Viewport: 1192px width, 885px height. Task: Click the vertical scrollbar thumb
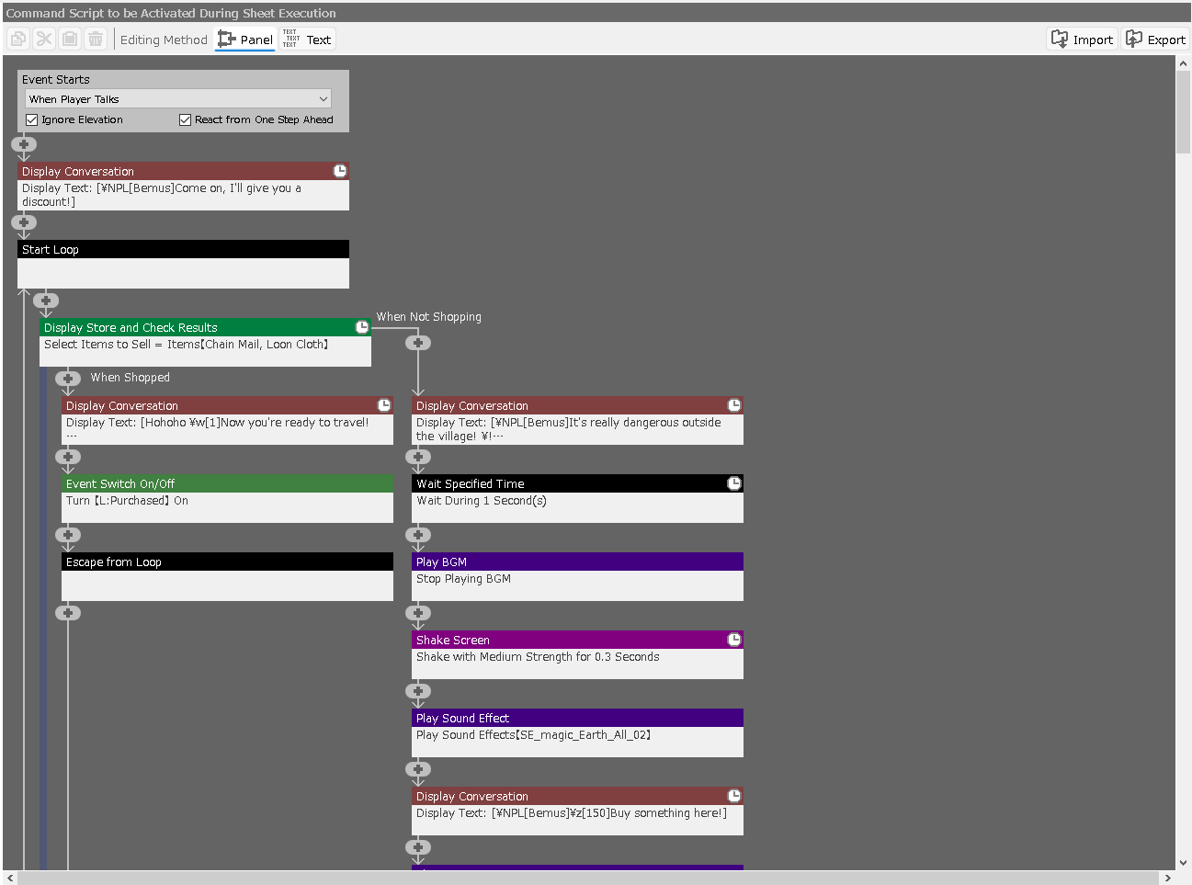coord(1183,110)
